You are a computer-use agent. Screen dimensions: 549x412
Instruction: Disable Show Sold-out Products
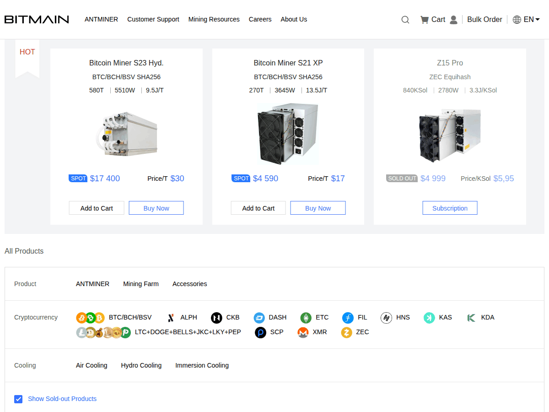(18, 399)
